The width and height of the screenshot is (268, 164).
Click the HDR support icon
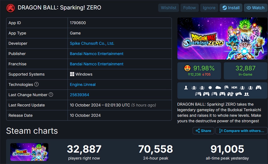click(x=234, y=87)
